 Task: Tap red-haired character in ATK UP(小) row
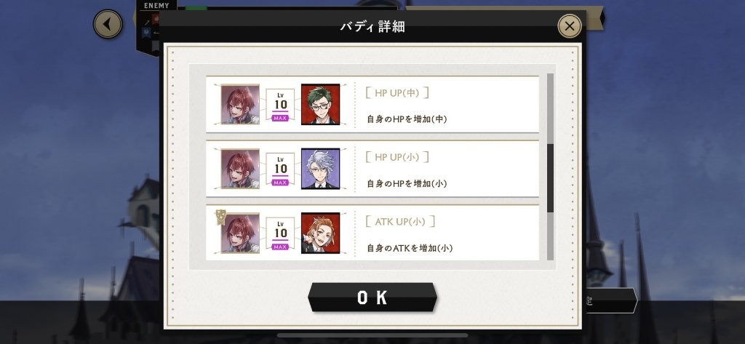(240, 233)
